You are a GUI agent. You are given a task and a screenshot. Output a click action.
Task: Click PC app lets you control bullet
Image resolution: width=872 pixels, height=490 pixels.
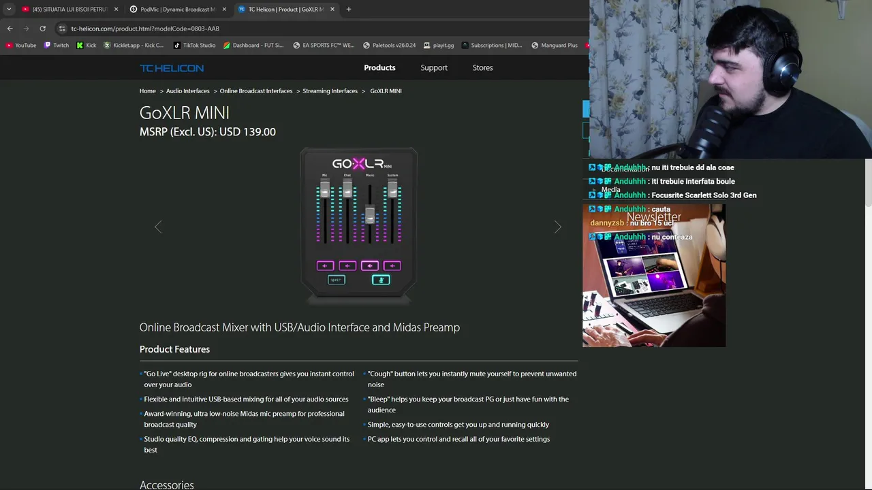458,439
